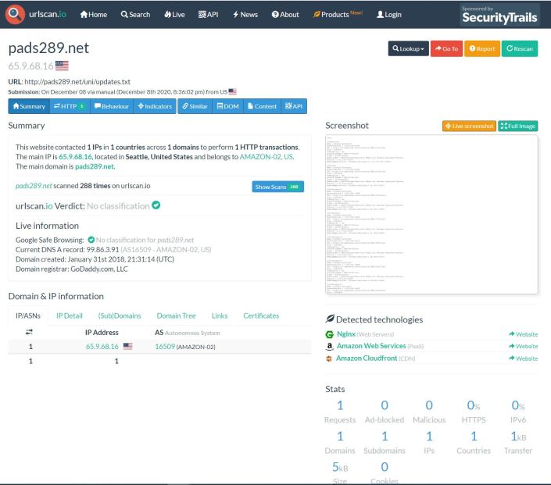Click the green verdict checkmark icon
The width and height of the screenshot is (551, 485).
tap(156, 206)
